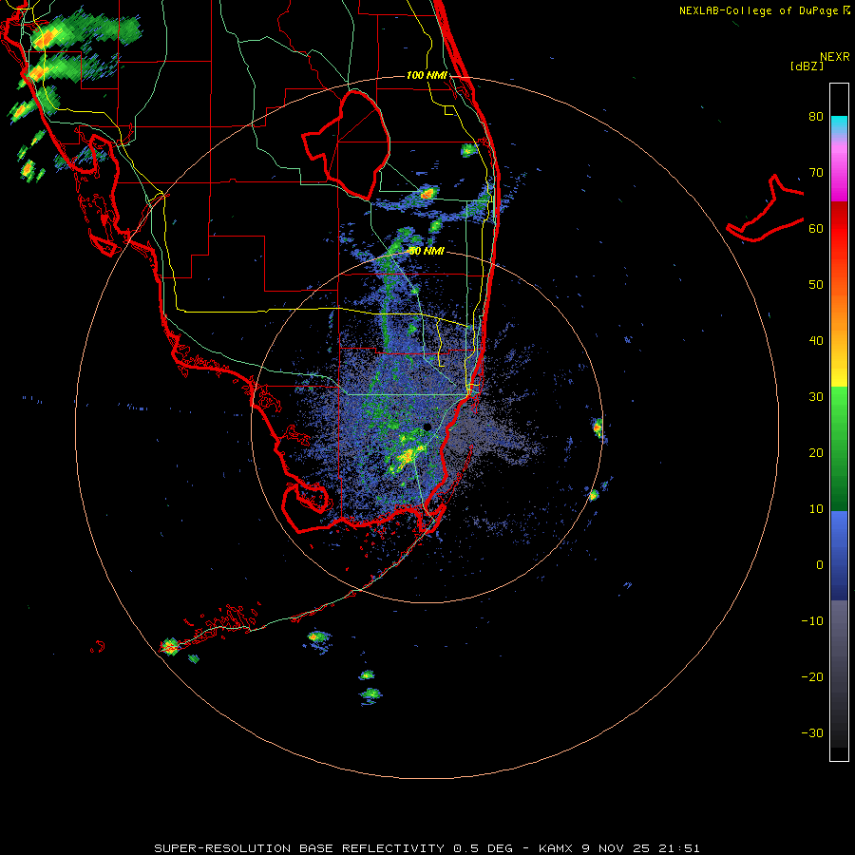Click the 10 value on the dBZ scale

click(x=816, y=509)
